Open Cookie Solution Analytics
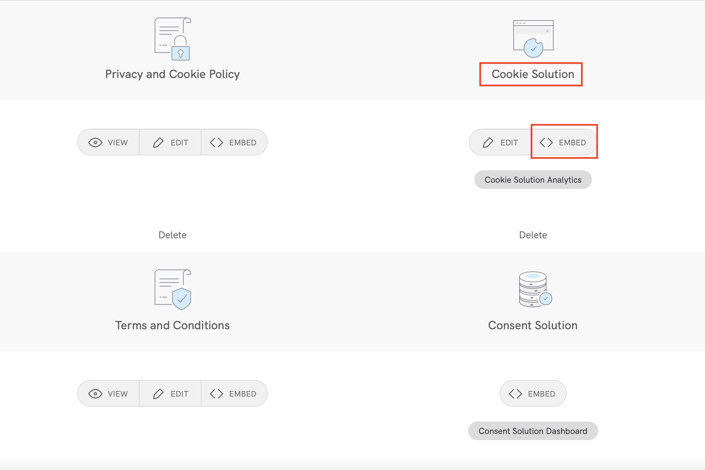The width and height of the screenshot is (705, 470). pos(533,179)
